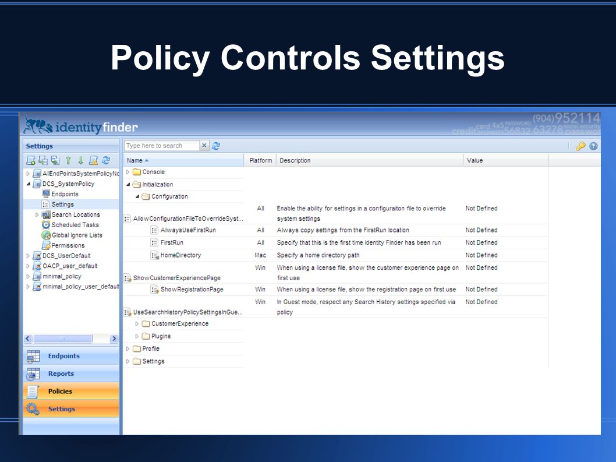Expand the Profile folder

(128, 349)
